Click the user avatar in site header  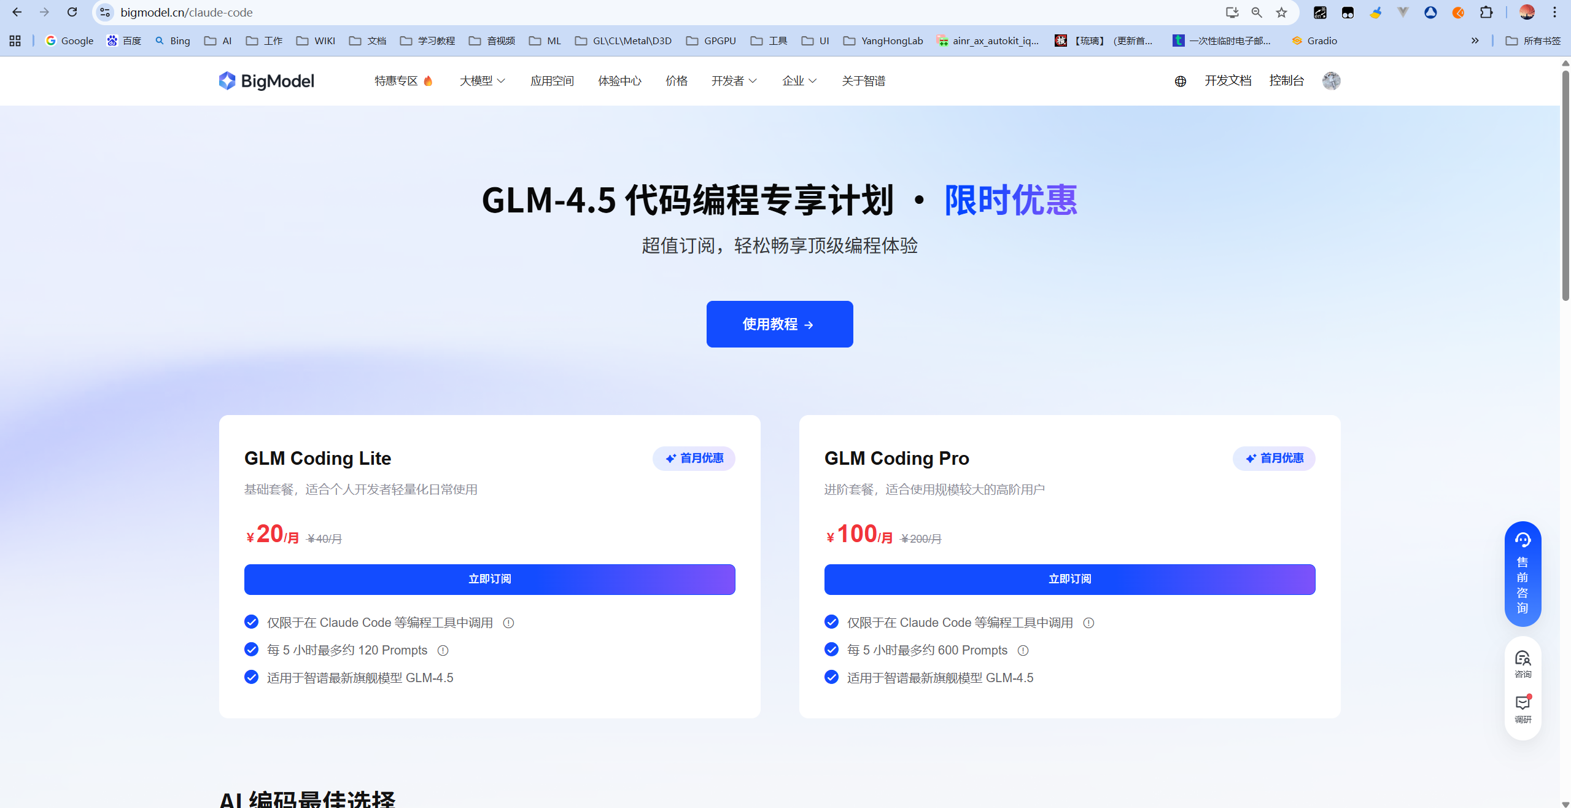1331,80
